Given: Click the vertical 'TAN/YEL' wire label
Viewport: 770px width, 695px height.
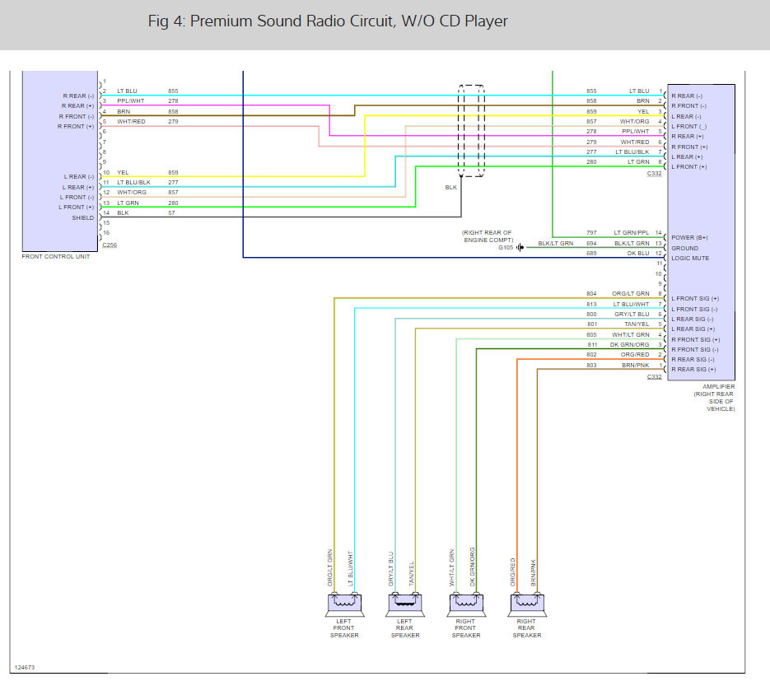Looking at the screenshot, I should point(412,573).
